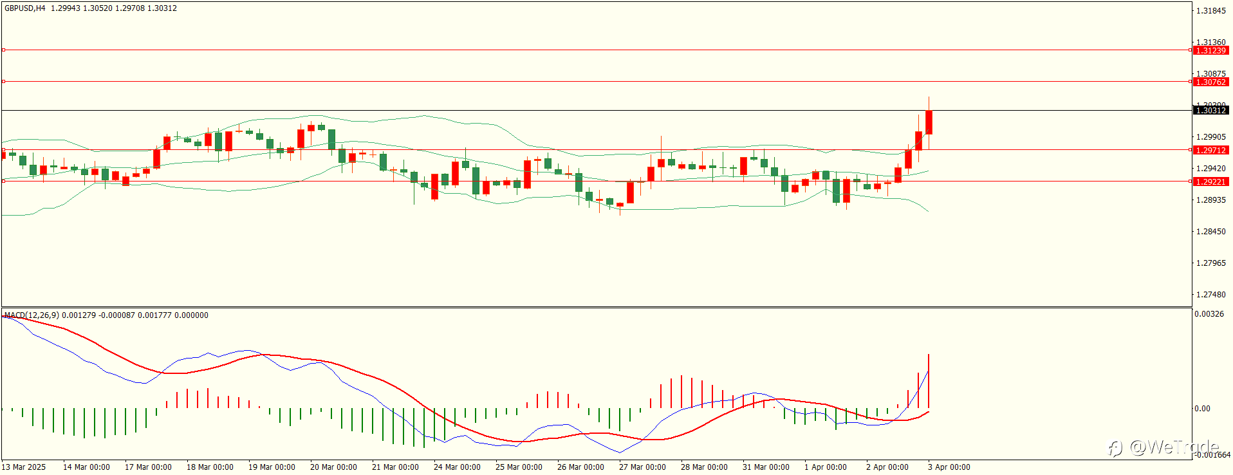
Task: Select the 20 Mar 00:00 time label
Action: 333,467
